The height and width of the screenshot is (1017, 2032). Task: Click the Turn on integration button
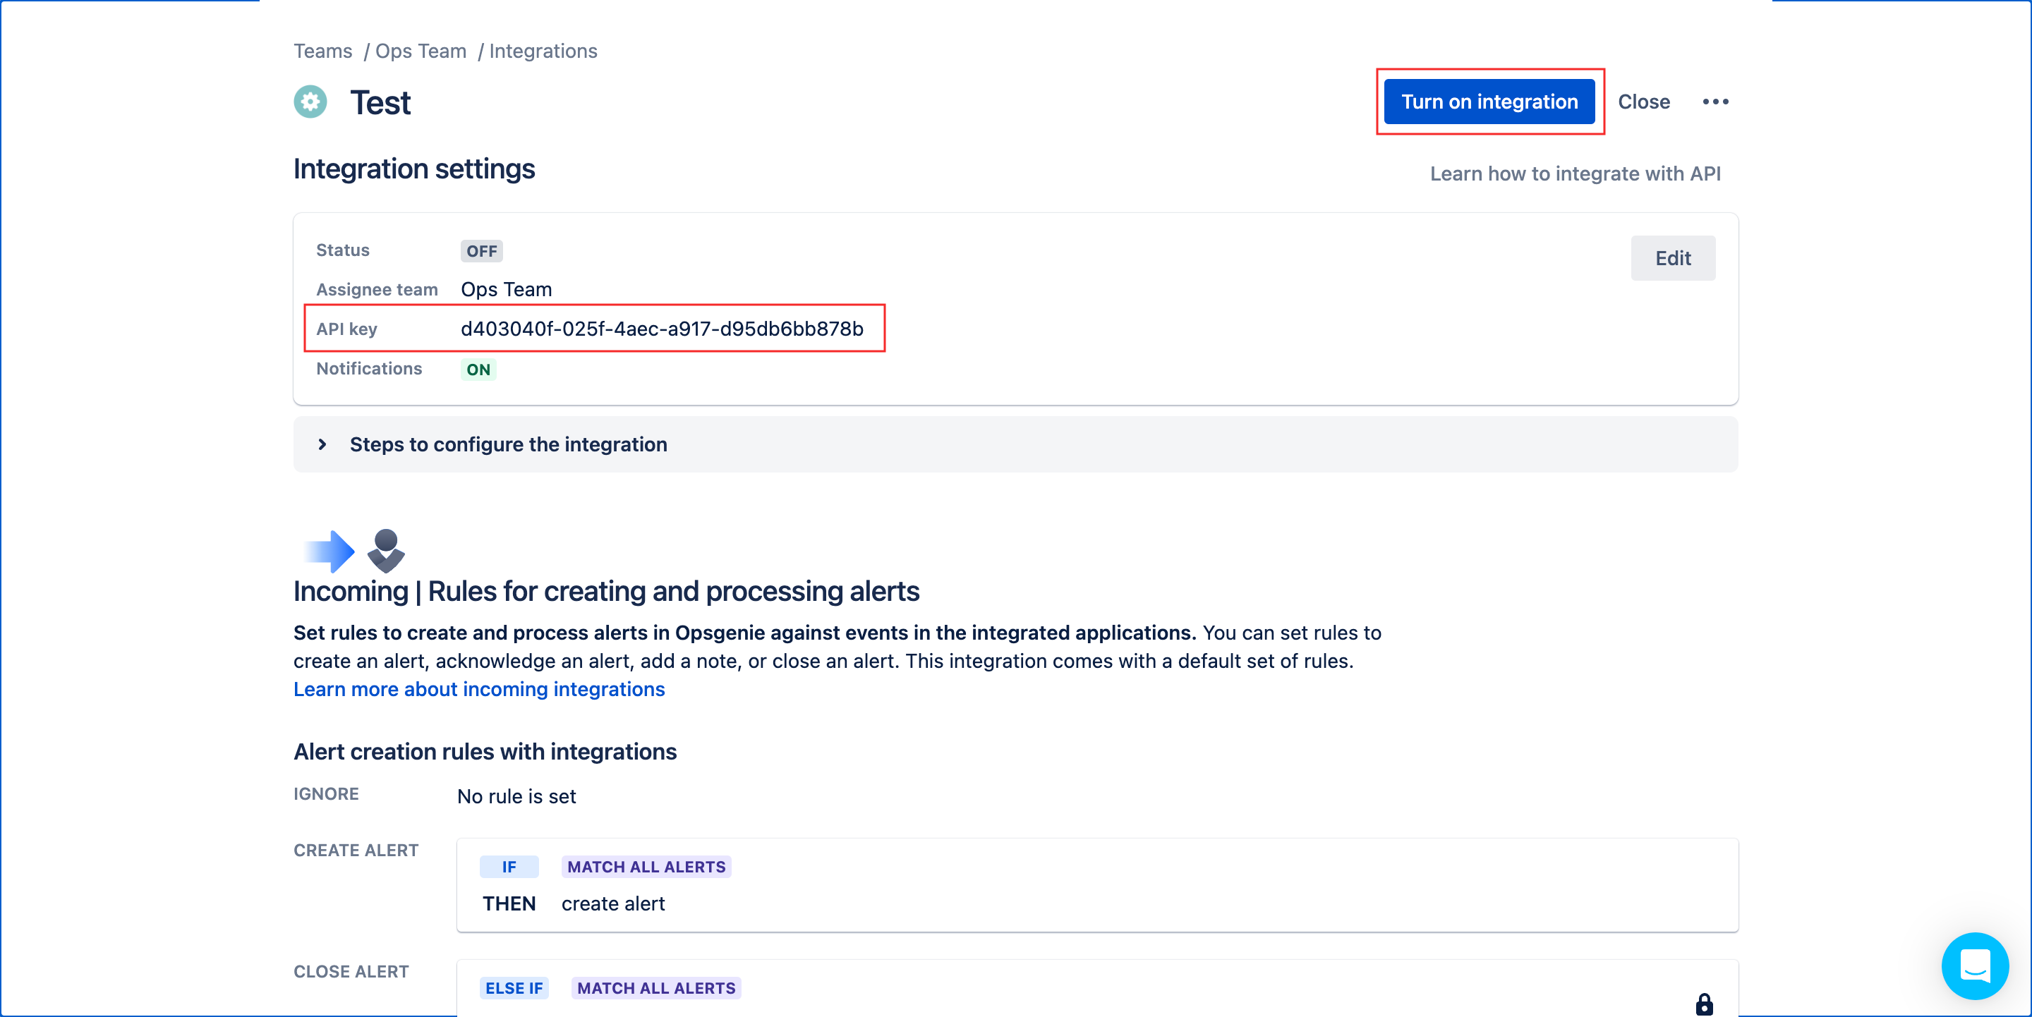click(x=1489, y=102)
